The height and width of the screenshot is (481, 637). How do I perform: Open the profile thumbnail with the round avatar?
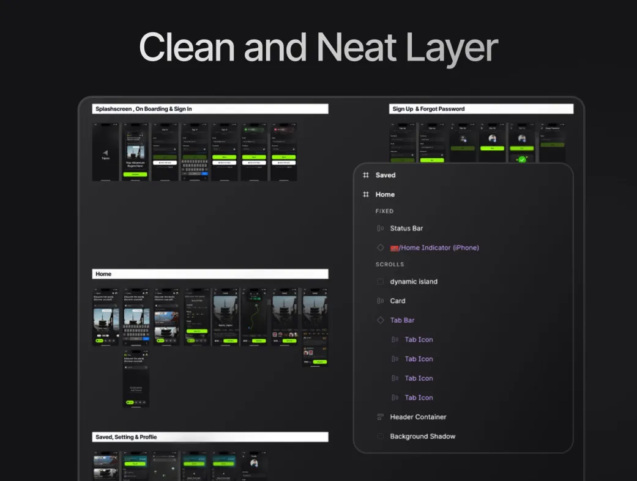[x=254, y=466]
